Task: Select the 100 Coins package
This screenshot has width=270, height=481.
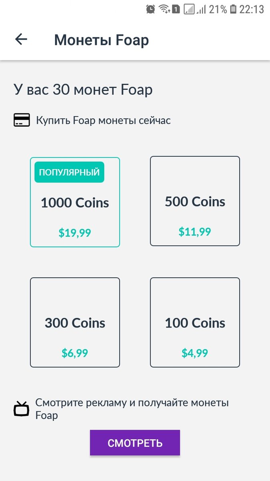Action: click(195, 322)
